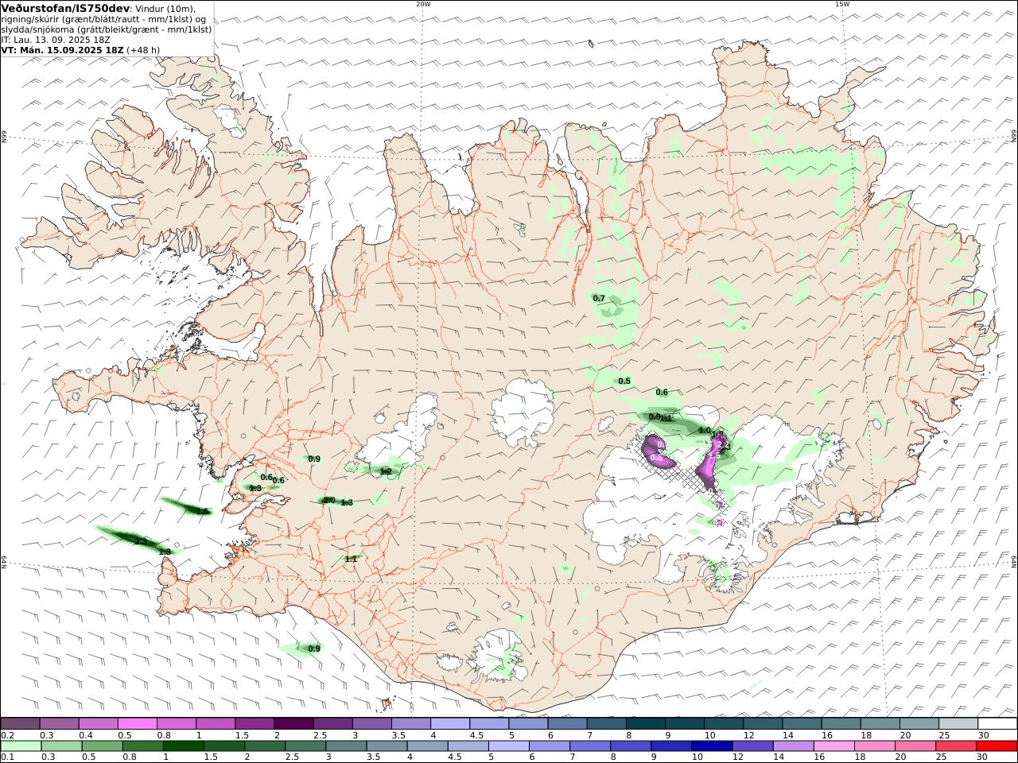The height and width of the screenshot is (763, 1018).
Task: Click the 1.2 precipitation value on the map
Action: tap(386, 472)
